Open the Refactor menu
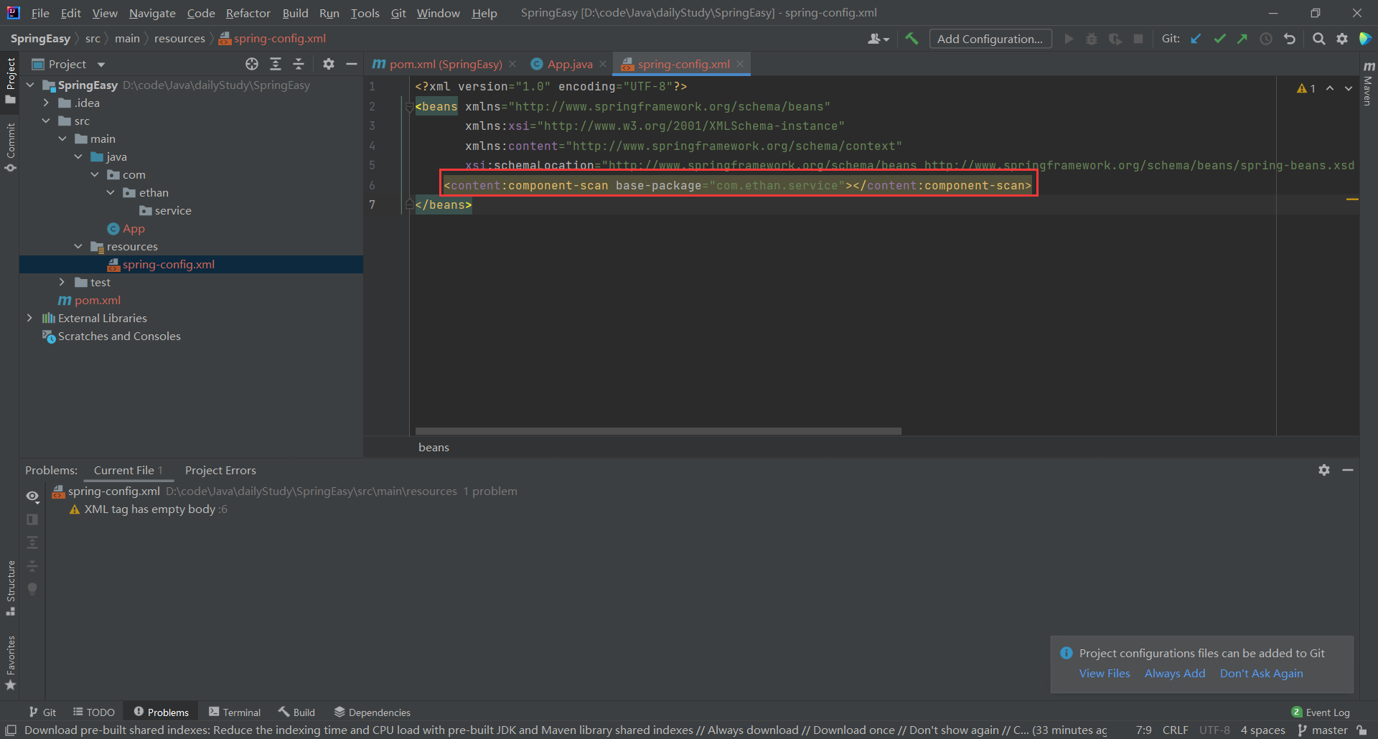Viewport: 1378px width, 739px height. coord(248,13)
